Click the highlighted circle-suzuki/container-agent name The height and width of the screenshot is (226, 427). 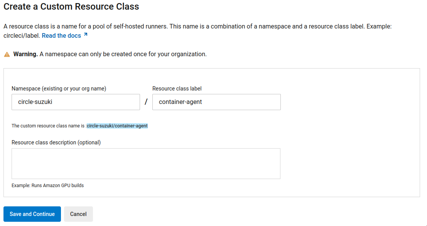coord(117,126)
